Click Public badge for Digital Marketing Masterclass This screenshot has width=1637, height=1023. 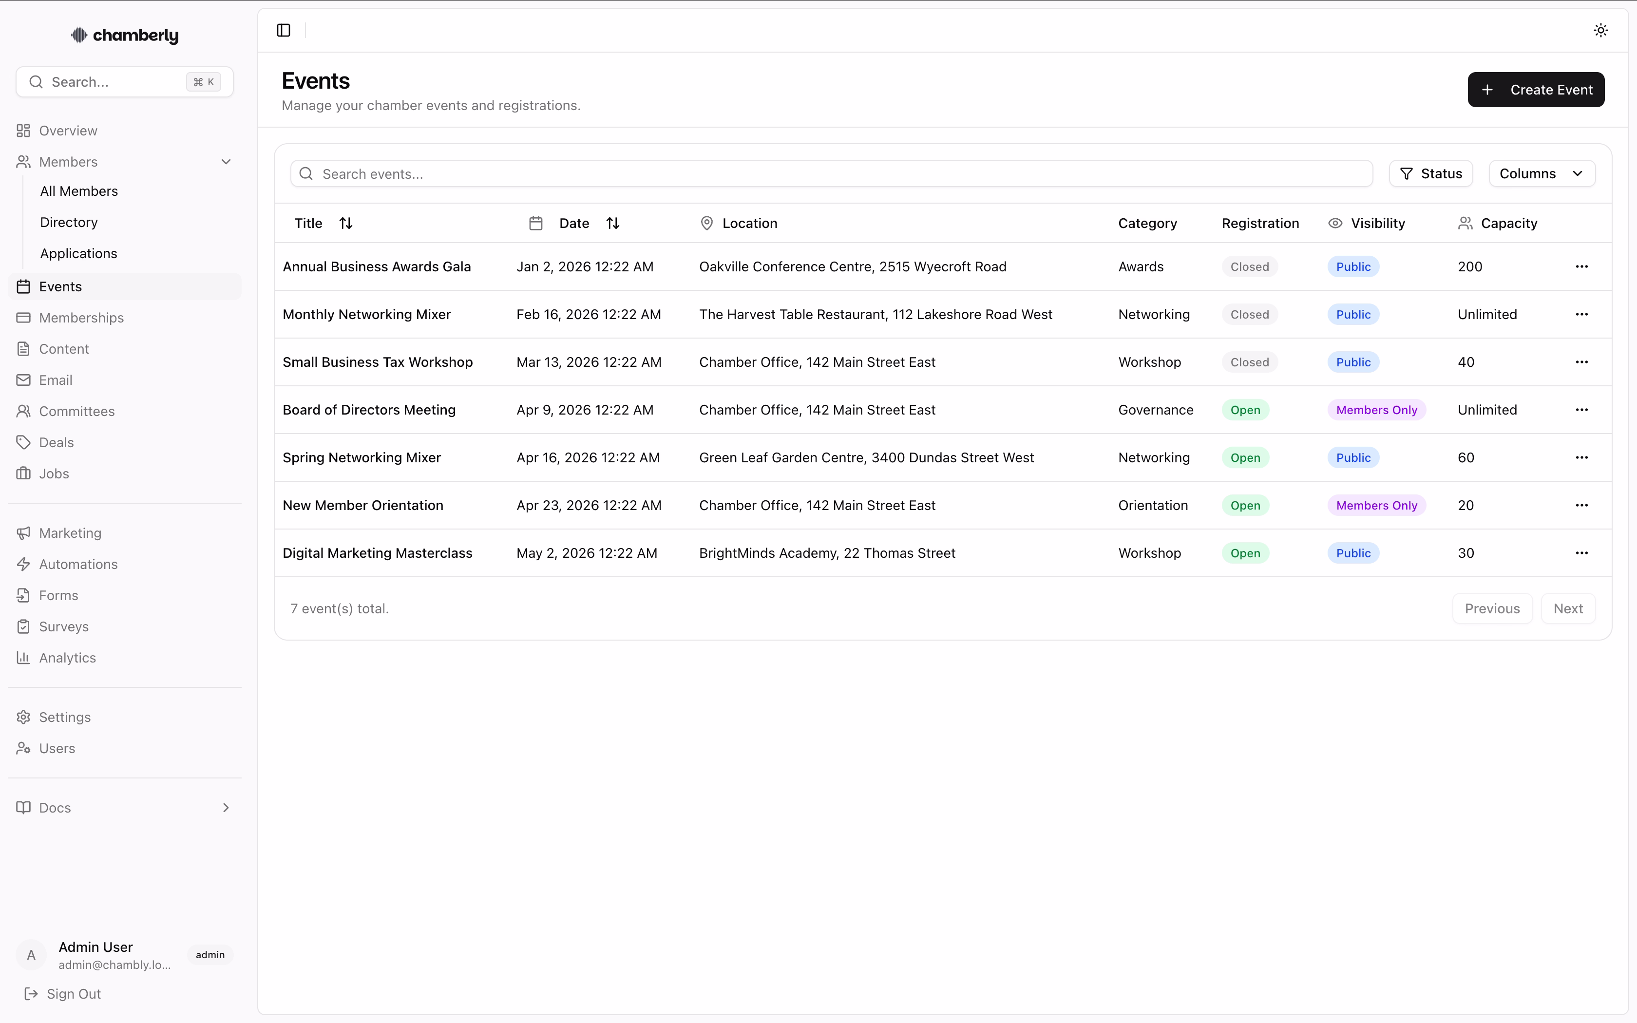[x=1353, y=553]
